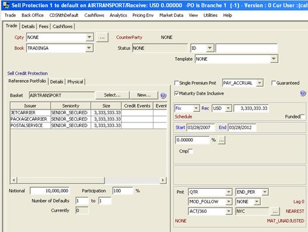Click the help icon beside Maturity Date Inclusive
Screen dimensions: 308x232
tap(303, 93)
